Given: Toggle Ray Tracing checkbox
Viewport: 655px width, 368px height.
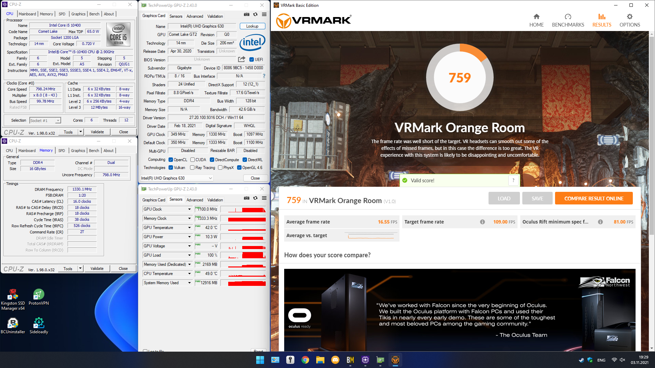Looking at the screenshot, I should 192,167.
